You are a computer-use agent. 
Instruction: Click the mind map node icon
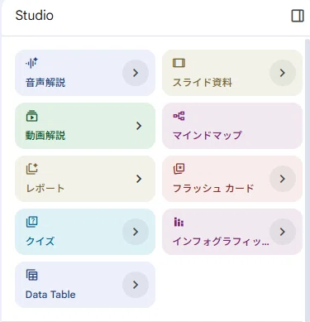pos(179,116)
